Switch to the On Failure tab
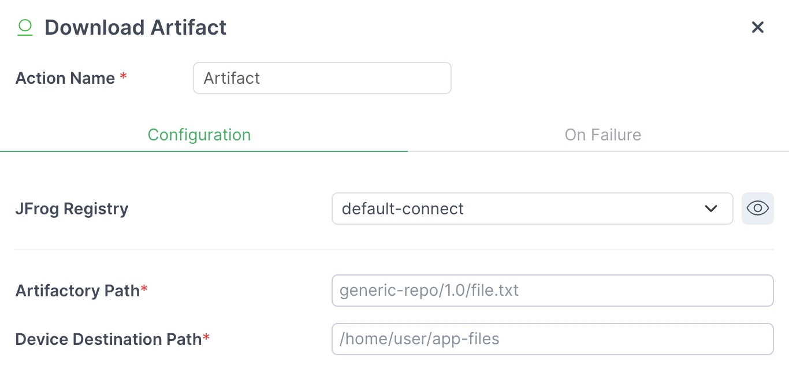Screen dimensions: 789x372 tap(602, 135)
